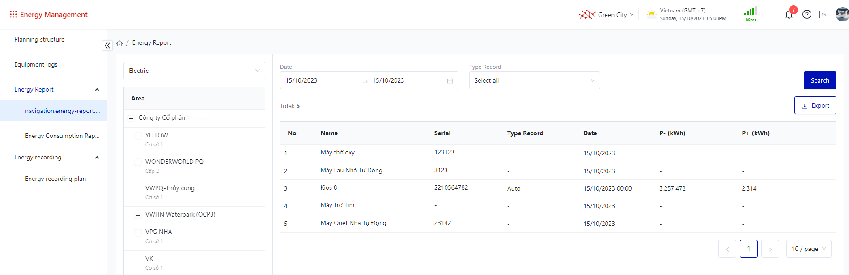
Task: Switch language with the EN icon
Action: (824, 15)
